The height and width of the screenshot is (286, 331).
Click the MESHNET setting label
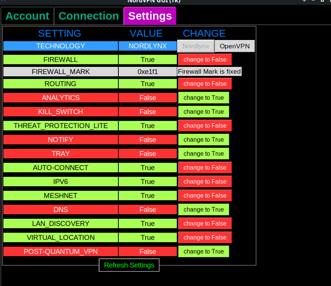click(x=61, y=195)
